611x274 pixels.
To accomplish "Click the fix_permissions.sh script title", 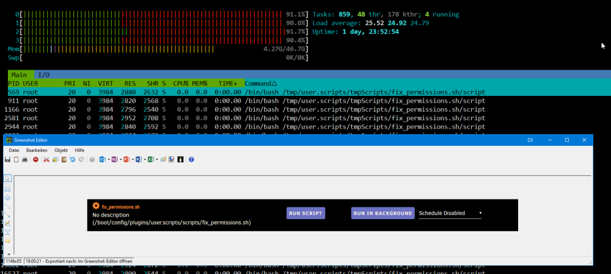I will click(x=121, y=207).
